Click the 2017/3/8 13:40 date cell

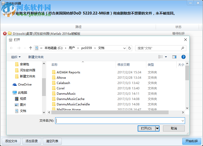(x=128, y=88)
